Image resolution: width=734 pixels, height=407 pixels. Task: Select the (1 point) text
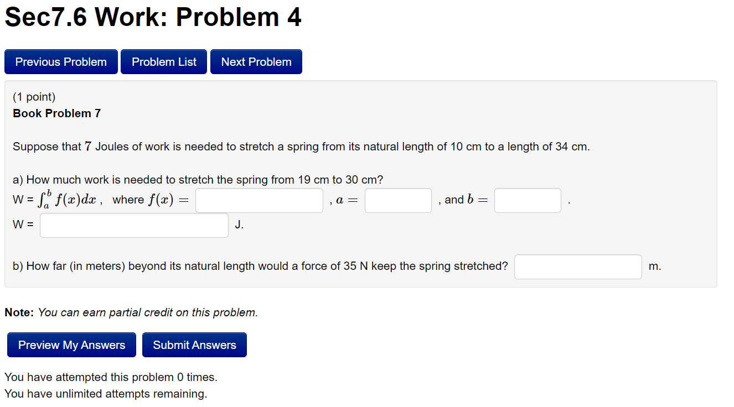pyautogui.click(x=33, y=96)
